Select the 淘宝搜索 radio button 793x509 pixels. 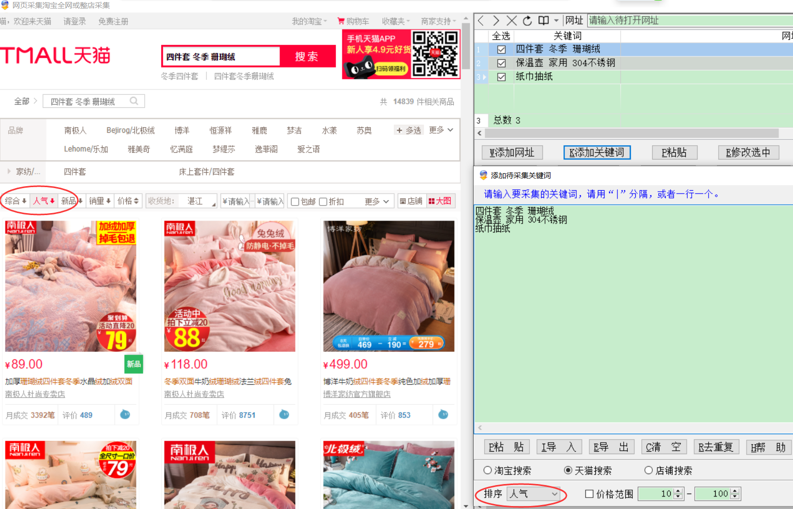click(488, 470)
